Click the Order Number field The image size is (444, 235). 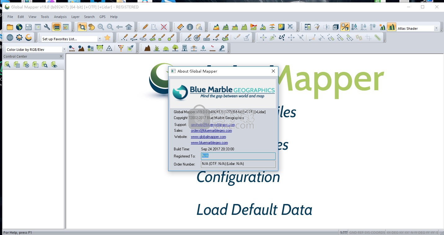(x=238, y=164)
